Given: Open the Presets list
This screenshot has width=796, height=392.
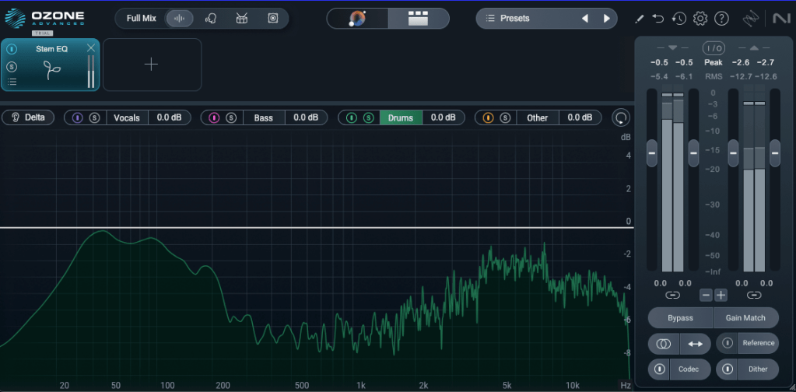Looking at the screenshot, I should pos(514,18).
